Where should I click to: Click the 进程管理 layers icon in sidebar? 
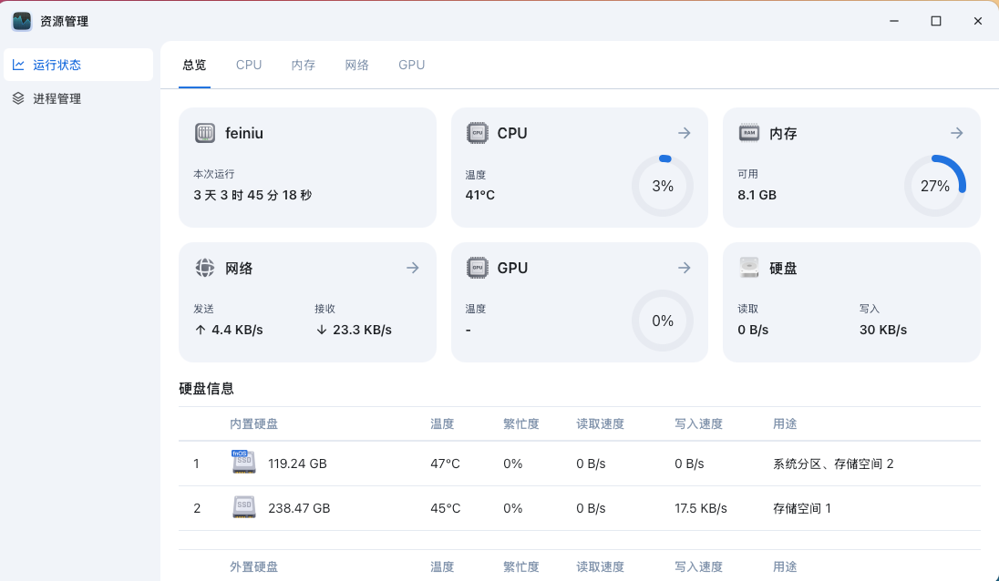pyautogui.click(x=18, y=98)
